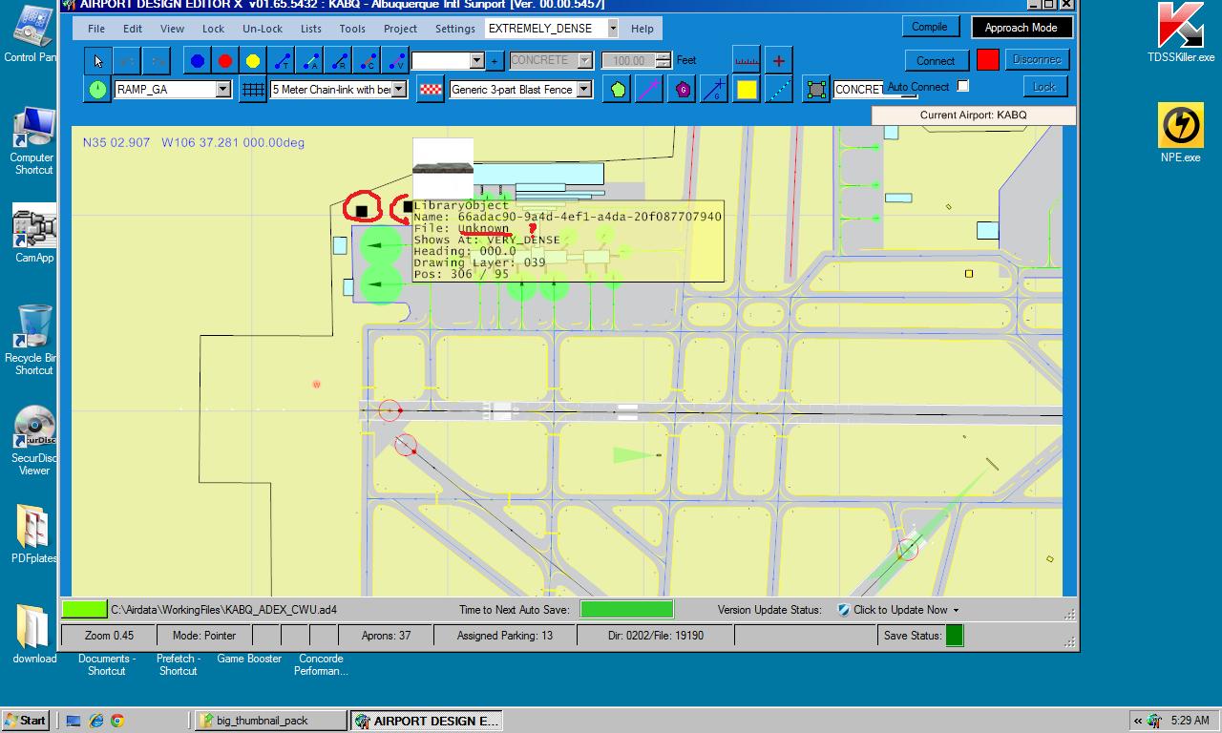Viewport: 1222px width, 733px height.
Task: Click the green clock icon beside RAMP_GA
Action: pyautogui.click(x=97, y=90)
